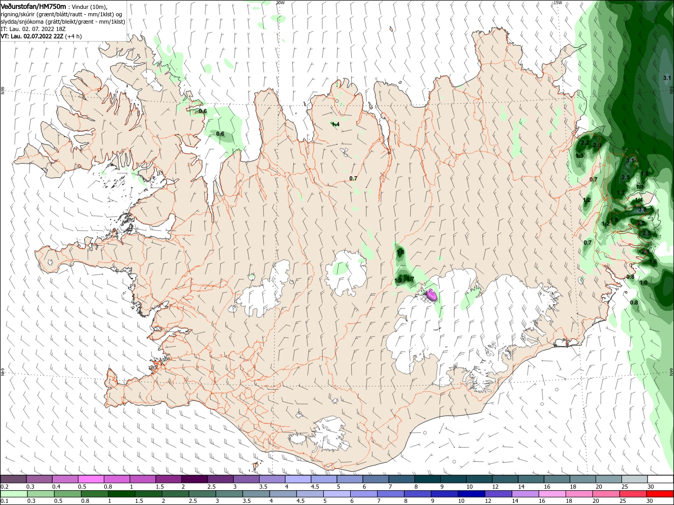
Task: Click the 1.0 value off the southeast coast
Action: (x=643, y=282)
